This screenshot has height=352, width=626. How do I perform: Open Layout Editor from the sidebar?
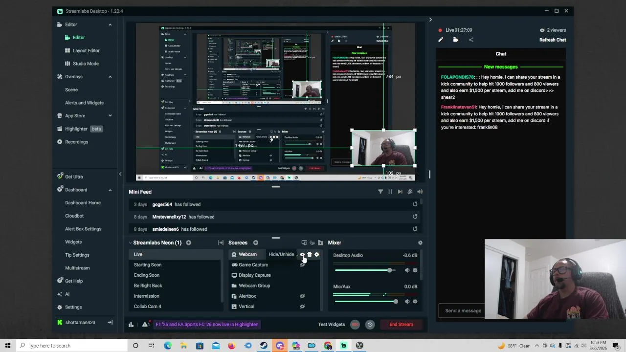coord(86,50)
